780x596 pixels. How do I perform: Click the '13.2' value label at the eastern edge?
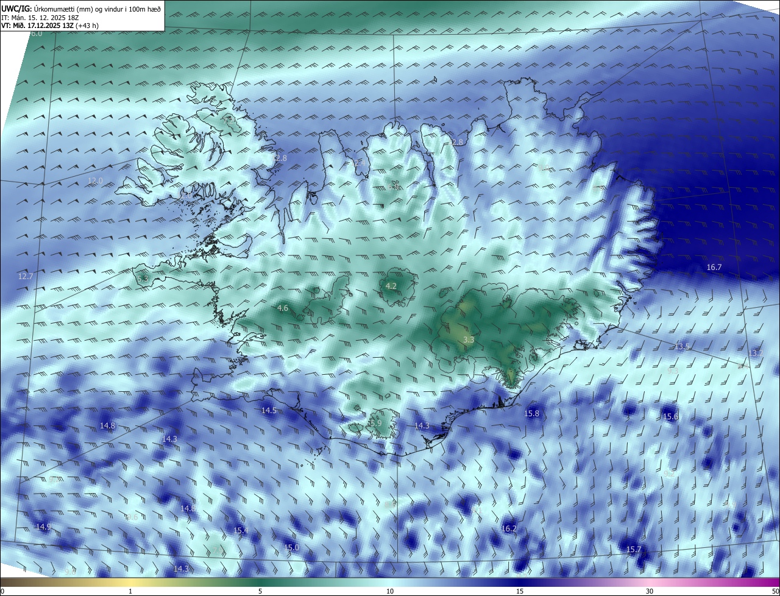(756, 353)
